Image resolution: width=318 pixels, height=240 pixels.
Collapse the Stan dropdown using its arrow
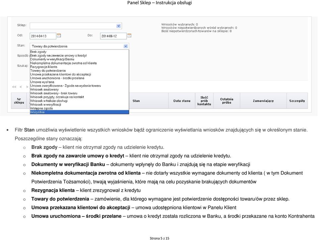[x=126, y=46]
